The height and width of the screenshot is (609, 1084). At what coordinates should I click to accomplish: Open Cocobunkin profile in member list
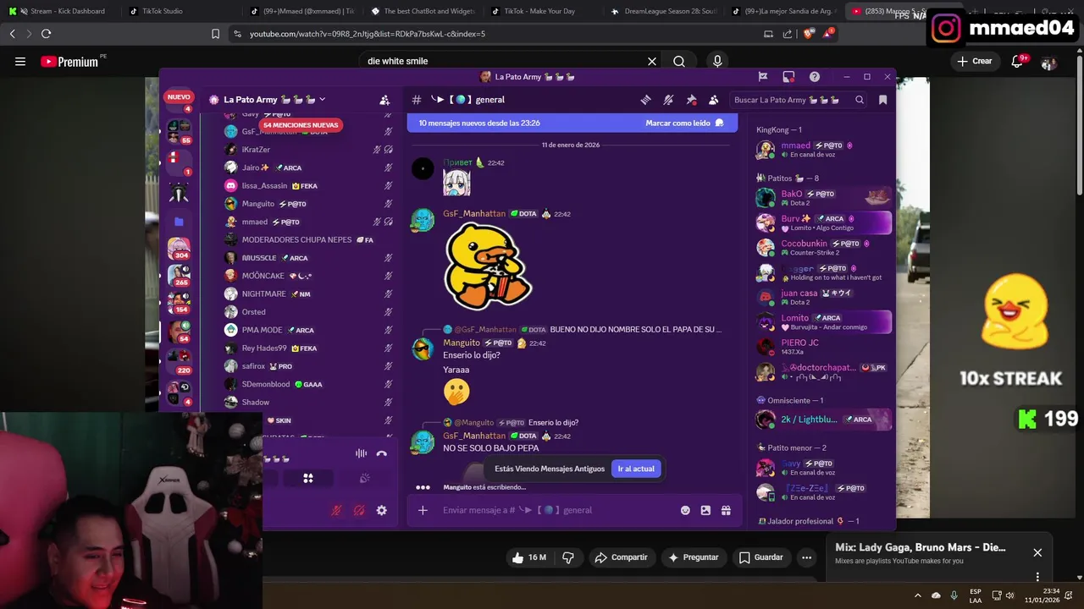[x=823, y=248]
